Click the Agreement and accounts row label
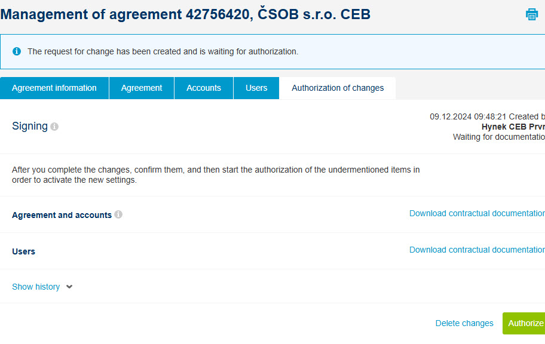Viewport: 545px width, 344px height. click(62, 215)
